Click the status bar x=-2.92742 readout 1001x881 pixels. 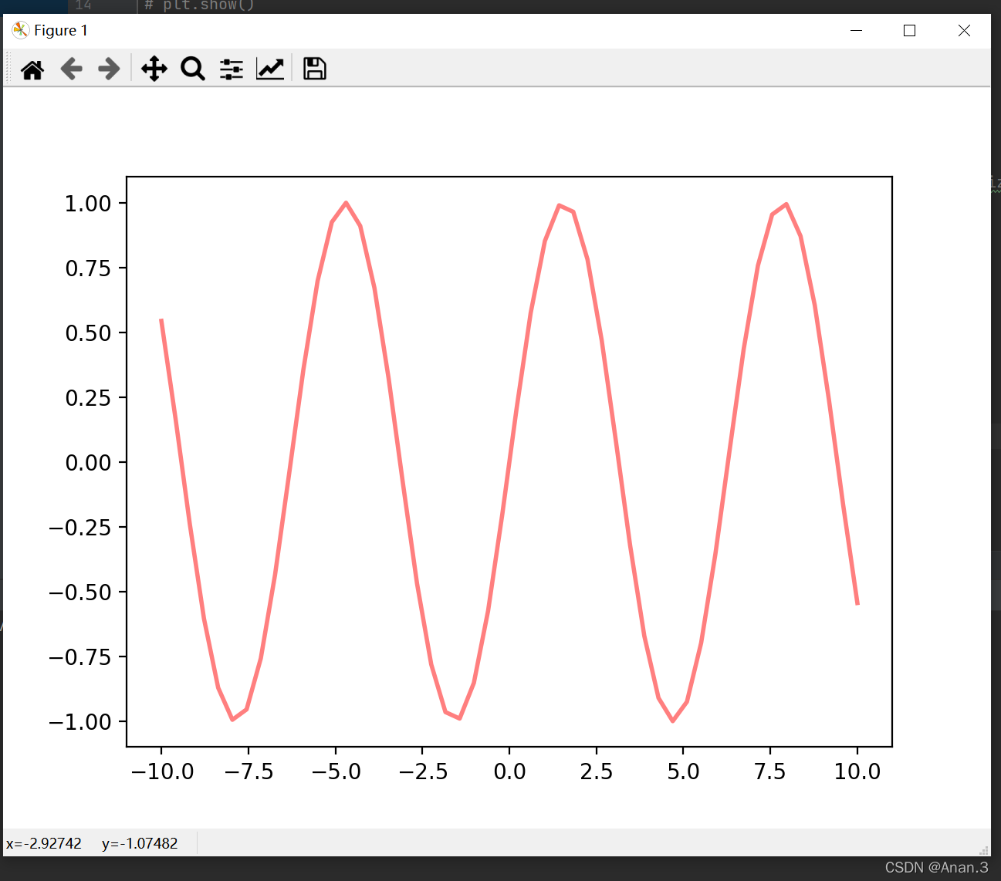44,843
